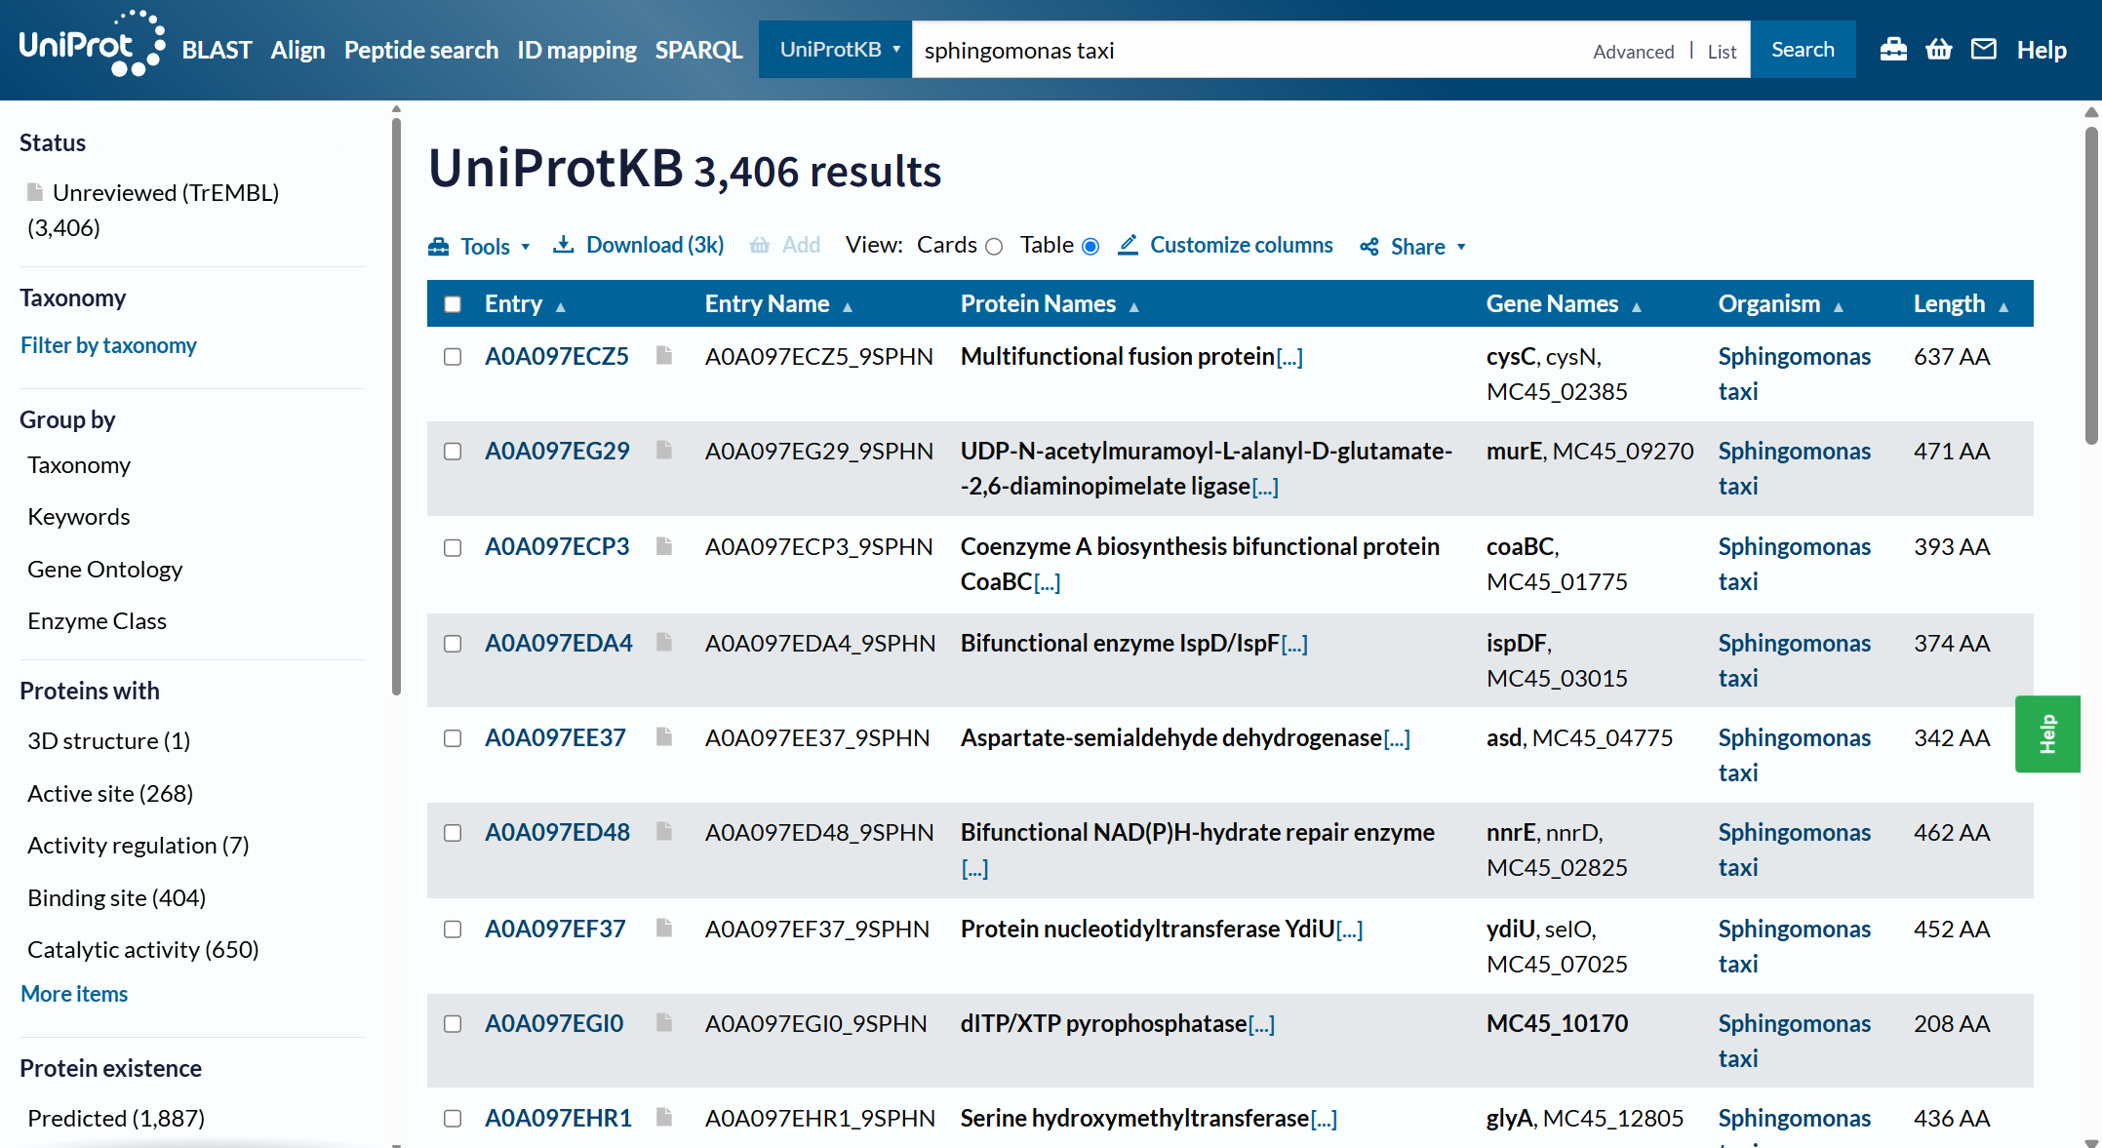Click the UniProt logo
2102x1148 pixels.
(92, 44)
